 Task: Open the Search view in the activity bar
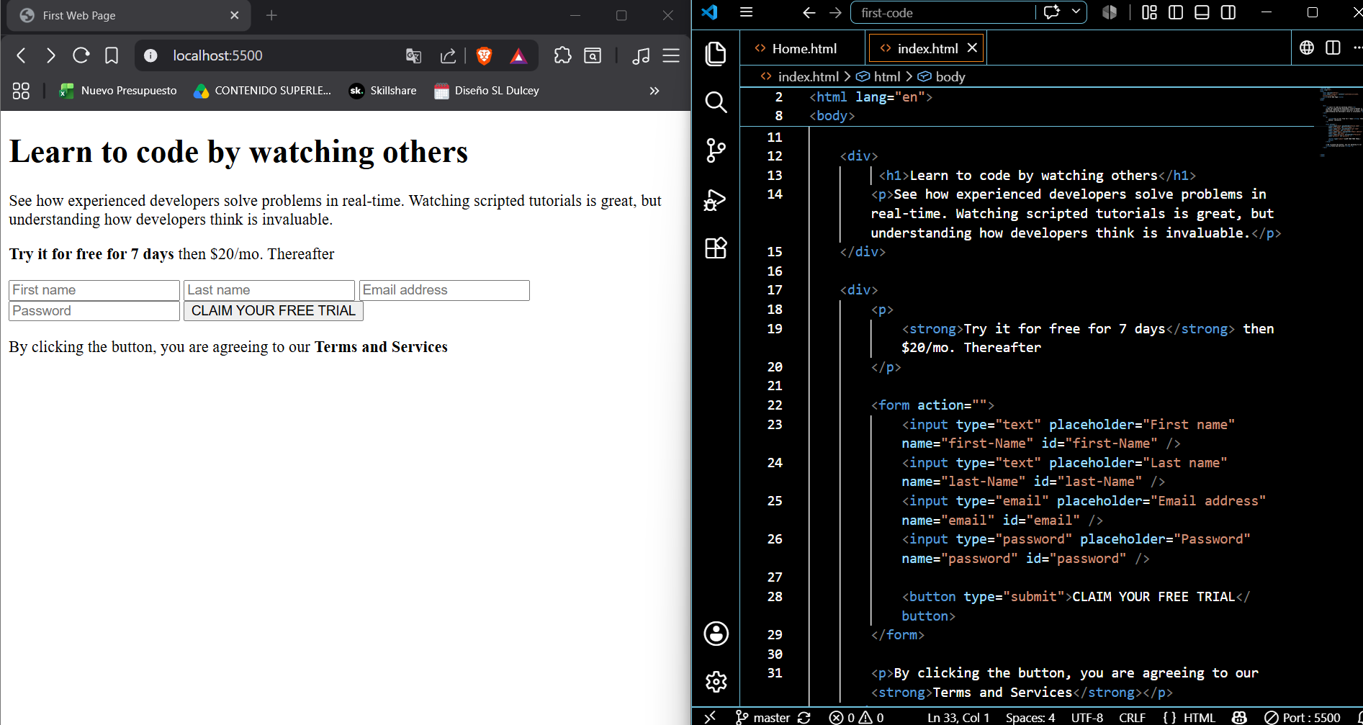(x=716, y=102)
